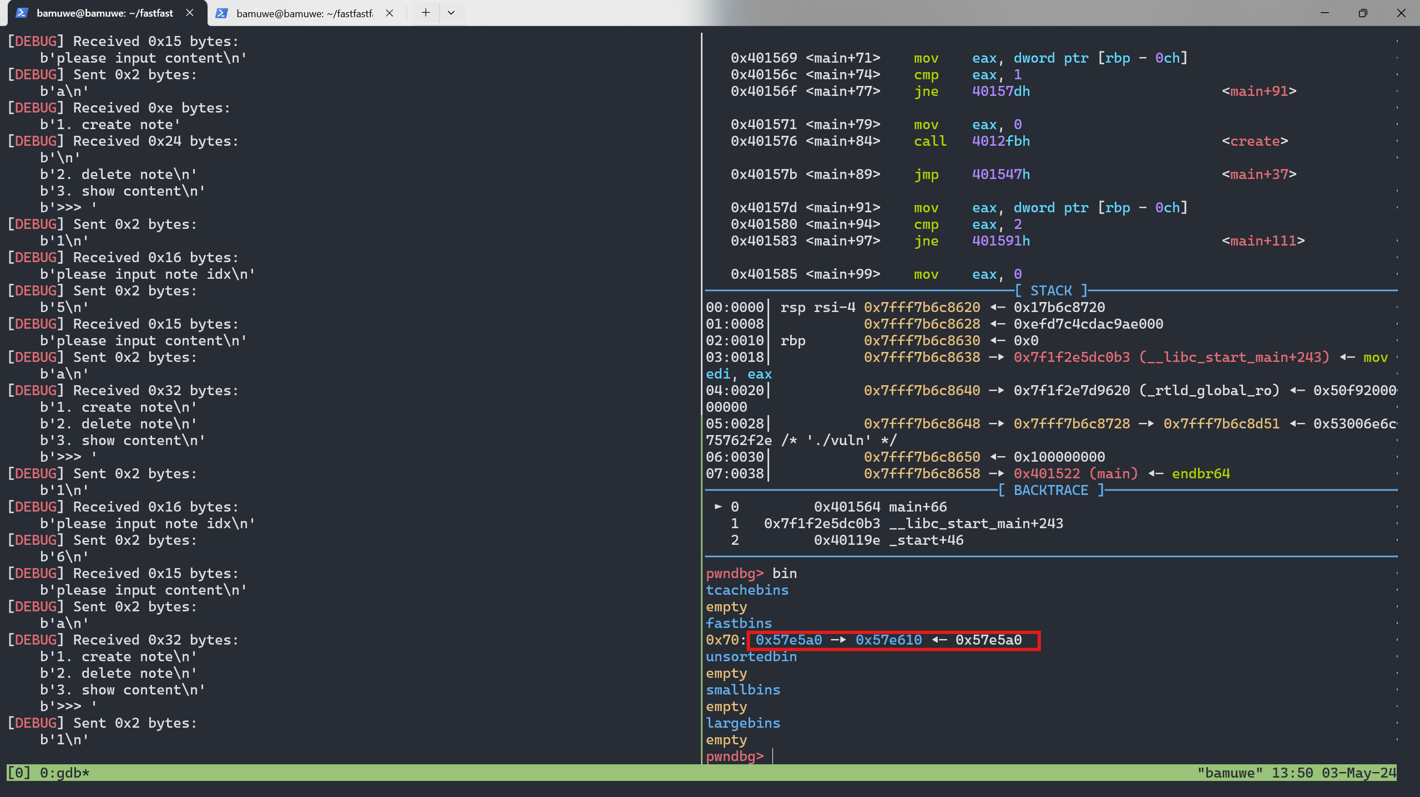Click the jne 40157dh instruction
The height and width of the screenshot is (797, 1420).
[972, 91]
